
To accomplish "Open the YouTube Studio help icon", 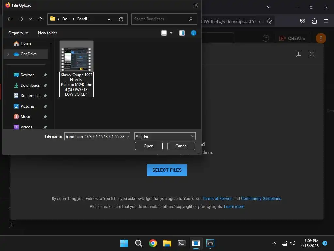I will pos(266,38).
